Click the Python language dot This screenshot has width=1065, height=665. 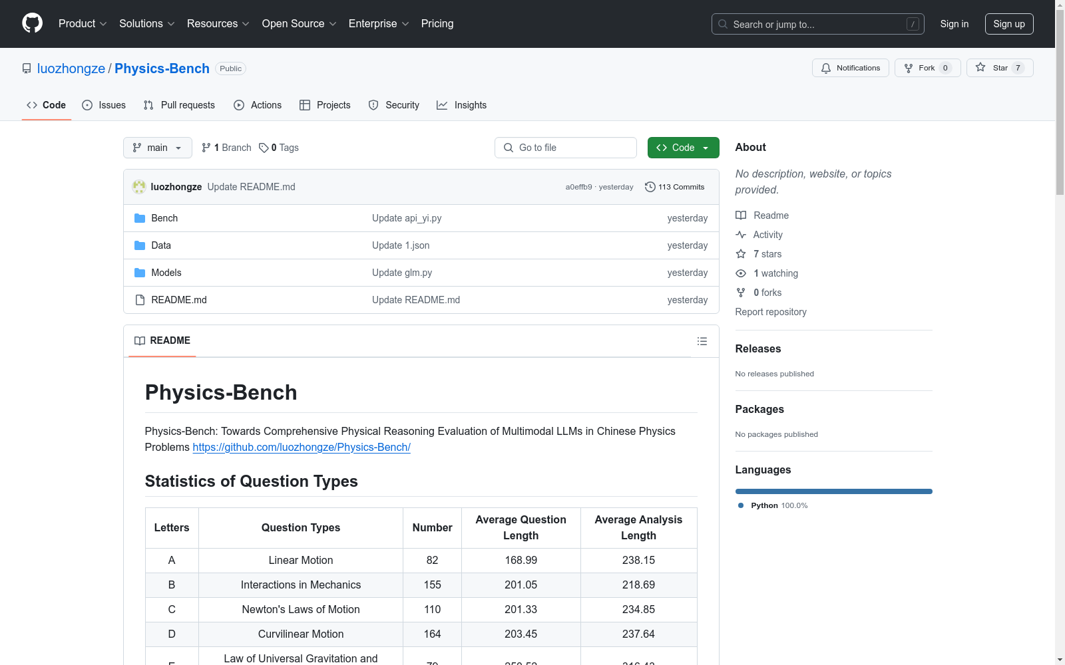[741, 505]
